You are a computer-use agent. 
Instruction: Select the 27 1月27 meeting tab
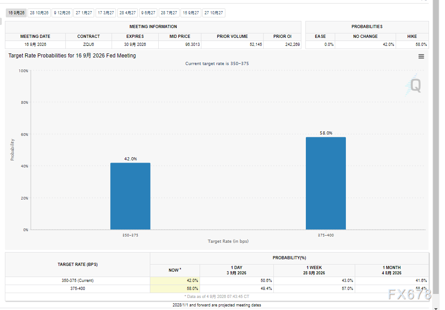click(x=84, y=13)
